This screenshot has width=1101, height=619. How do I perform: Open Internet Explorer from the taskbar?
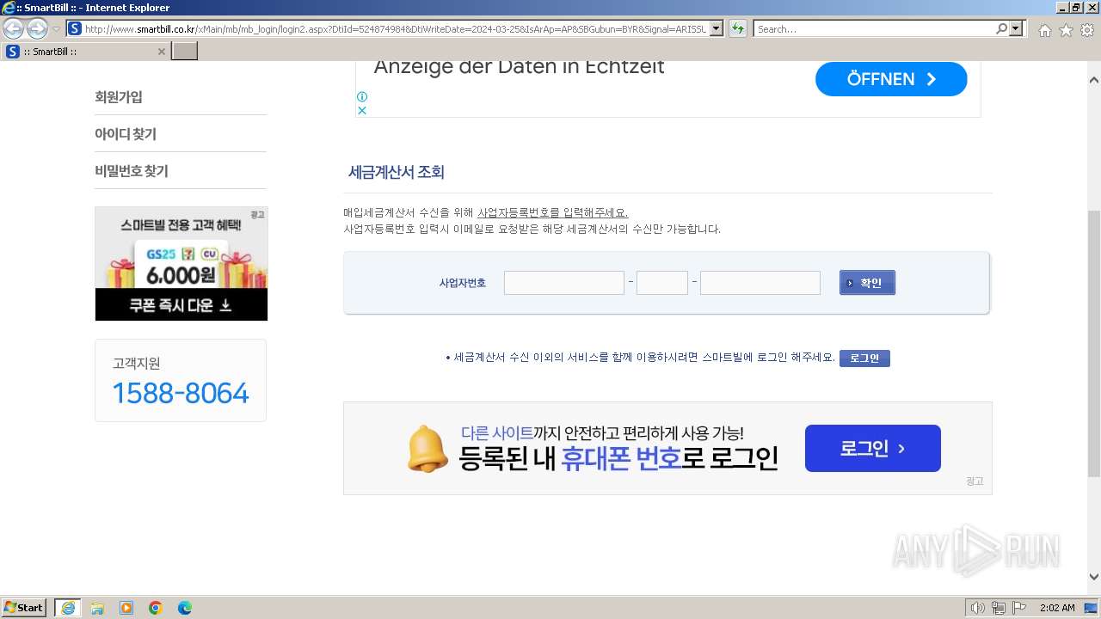point(68,608)
